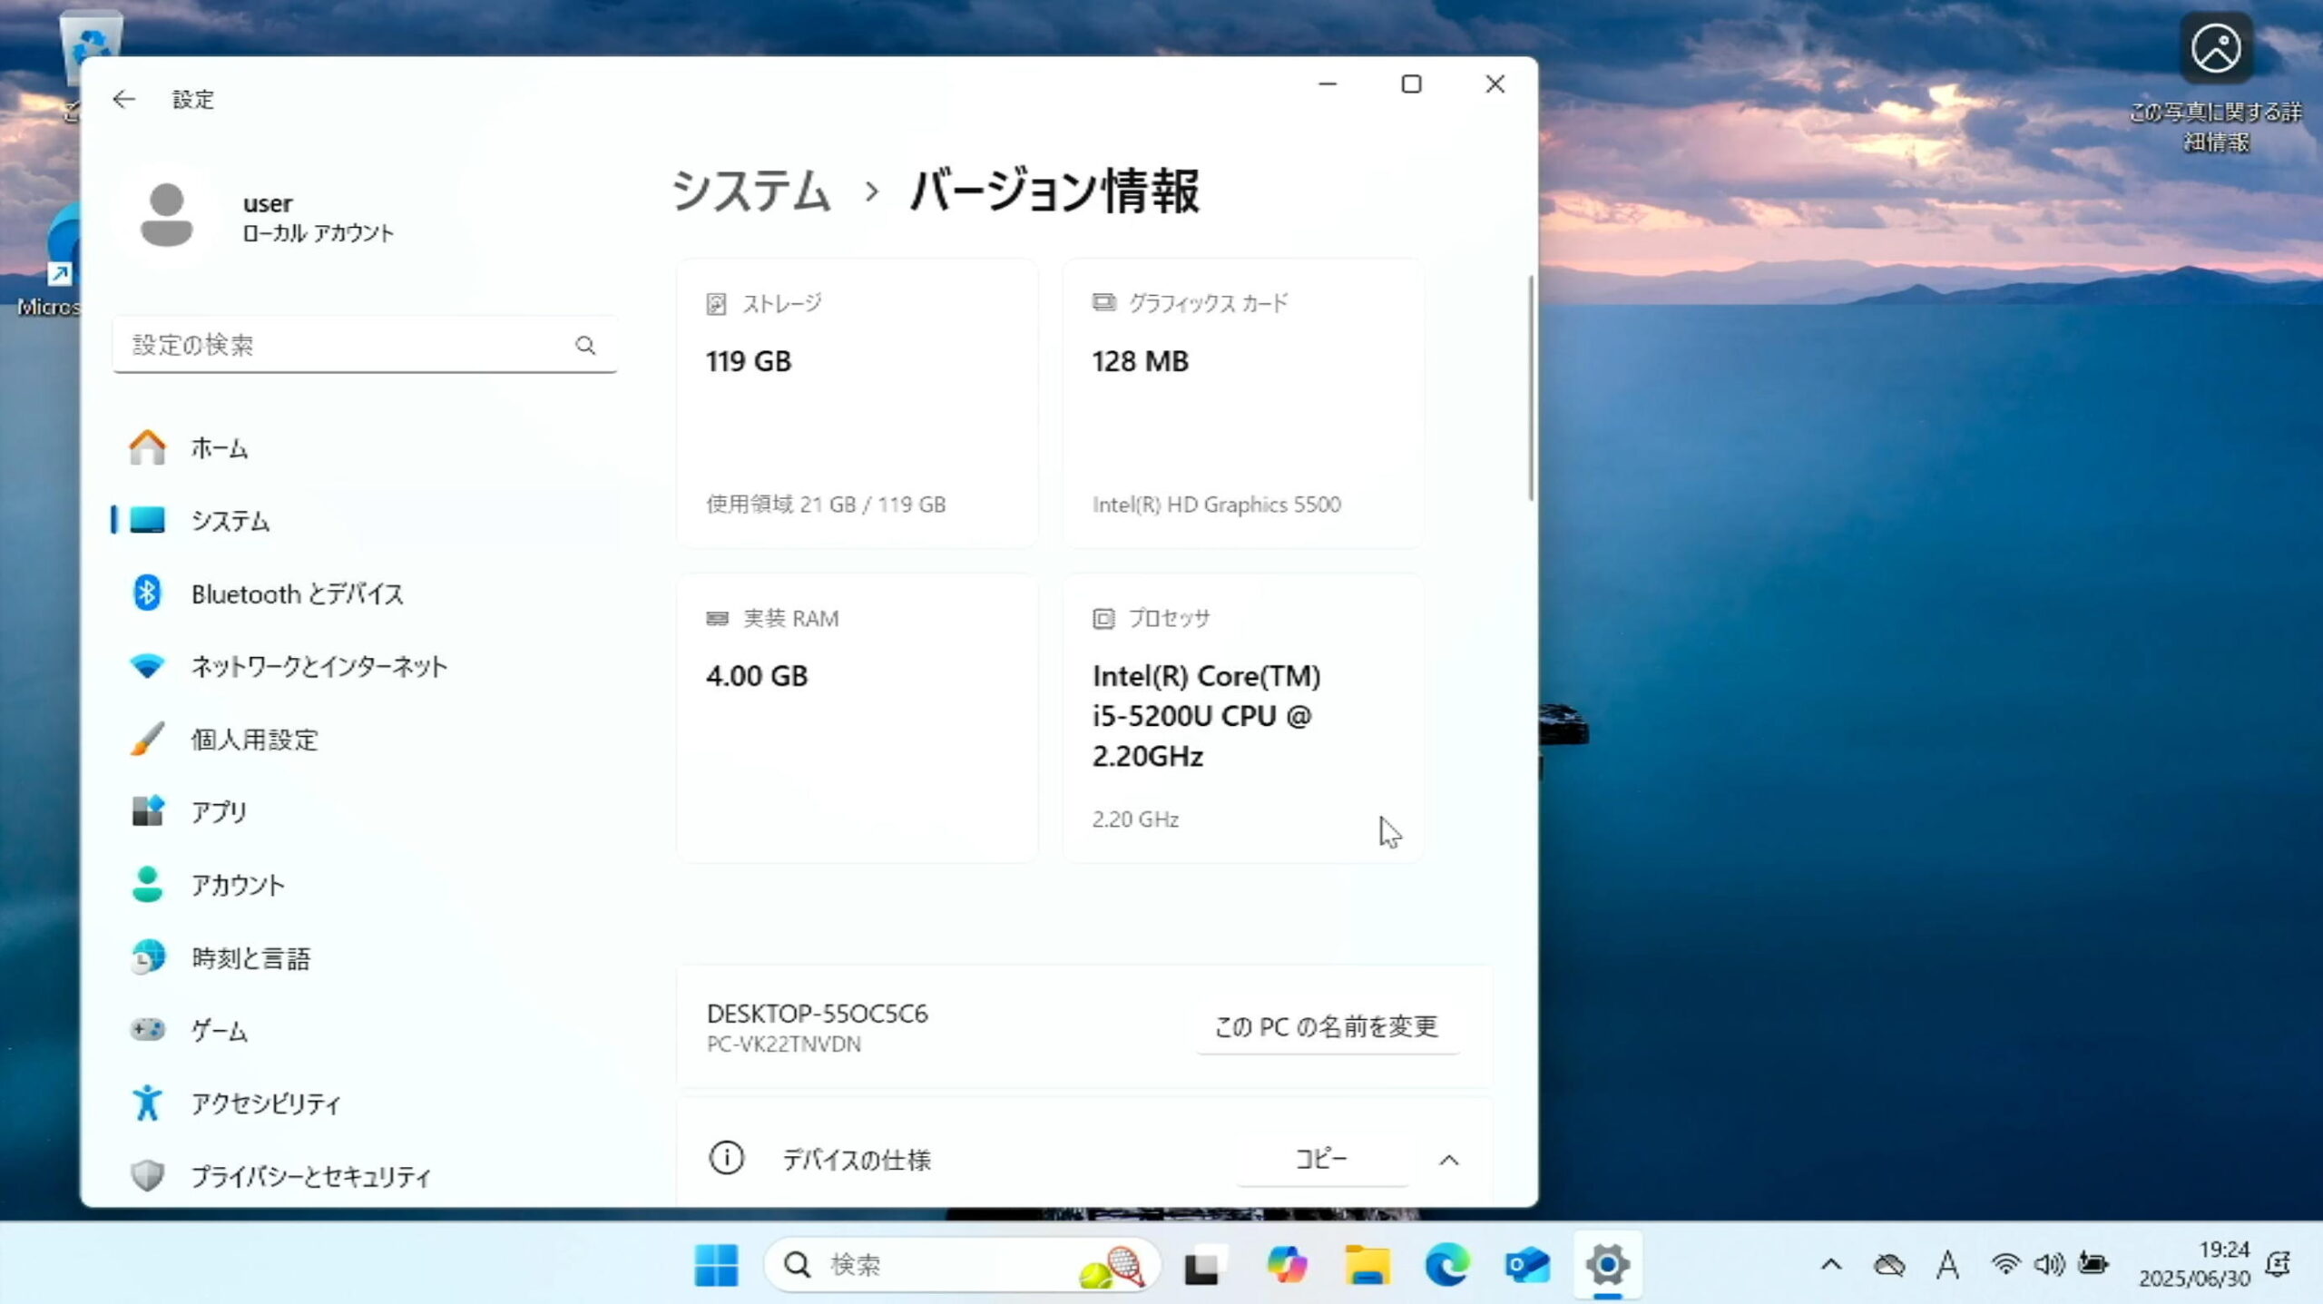
Task: Select プライバシーとセキュリティ in the sidebar
Action: tap(310, 1176)
